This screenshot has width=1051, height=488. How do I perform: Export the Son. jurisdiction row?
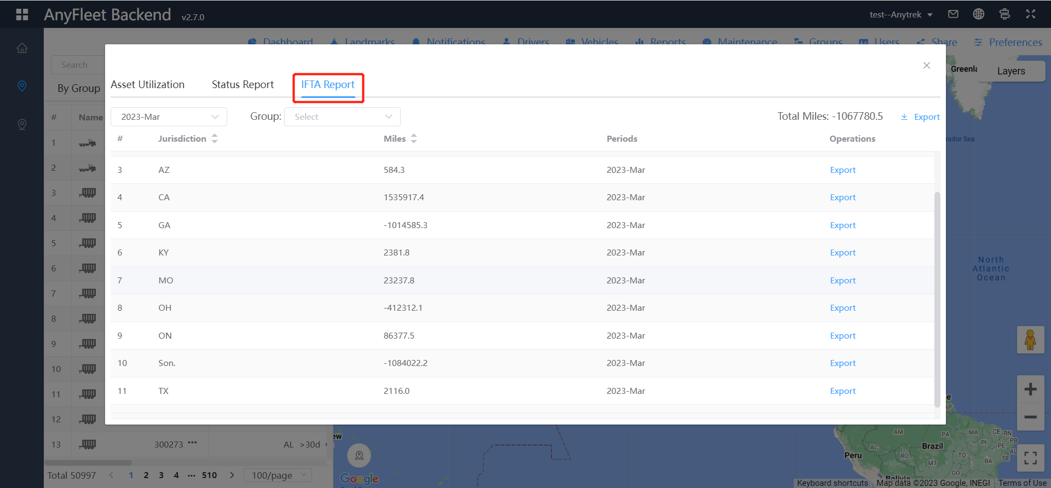point(842,363)
